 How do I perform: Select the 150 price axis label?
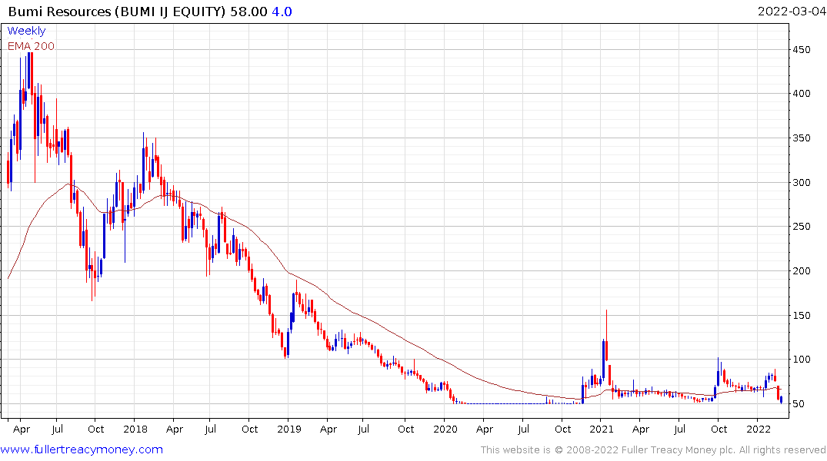[x=802, y=315]
